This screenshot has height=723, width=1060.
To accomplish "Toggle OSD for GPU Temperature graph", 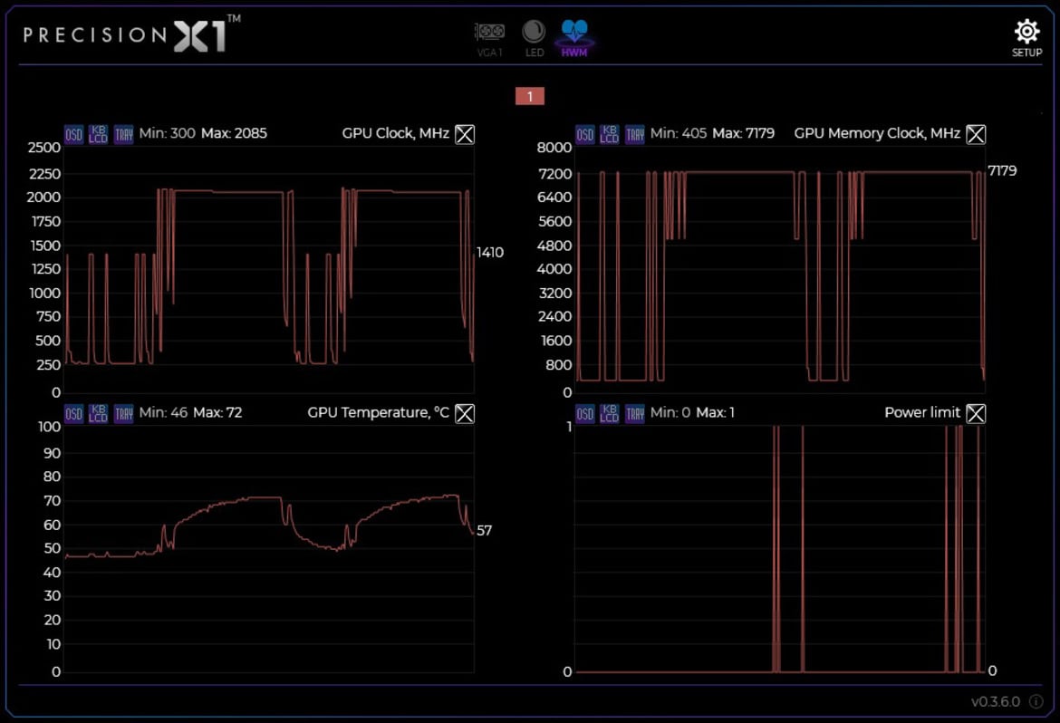I will pyautogui.click(x=73, y=413).
